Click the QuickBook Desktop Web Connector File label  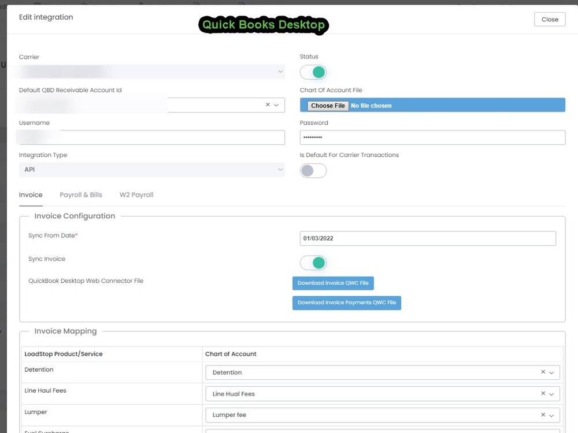pyautogui.click(x=86, y=281)
